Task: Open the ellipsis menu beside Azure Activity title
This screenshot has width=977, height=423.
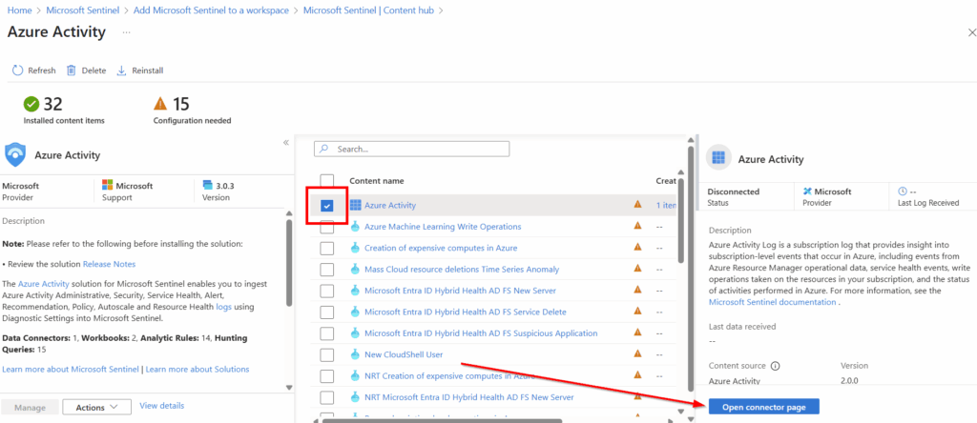Action: pyautogui.click(x=127, y=31)
